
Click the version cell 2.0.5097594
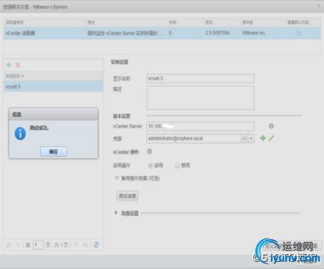click(218, 33)
